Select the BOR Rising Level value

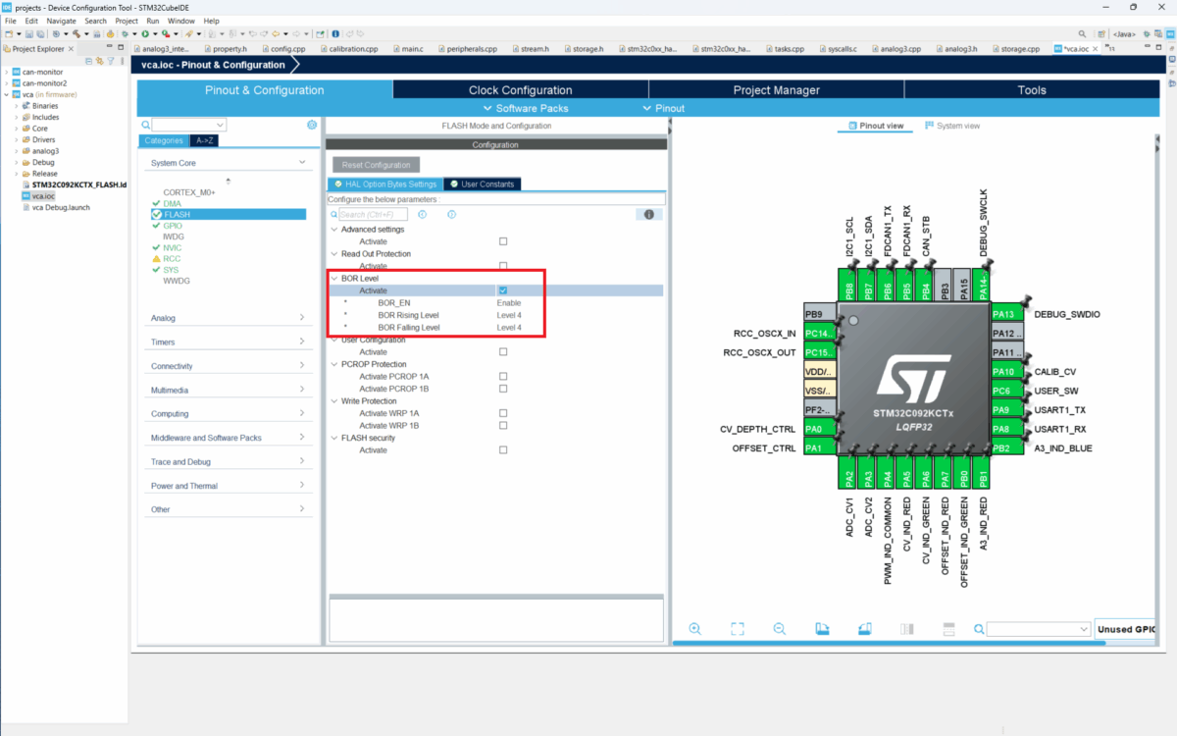(509, 315)
